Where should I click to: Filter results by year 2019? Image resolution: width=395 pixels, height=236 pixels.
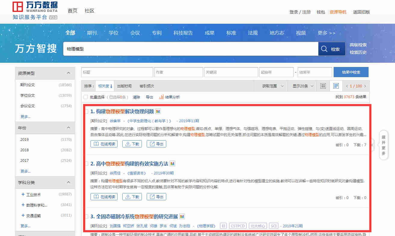click(x=25, y=140)
